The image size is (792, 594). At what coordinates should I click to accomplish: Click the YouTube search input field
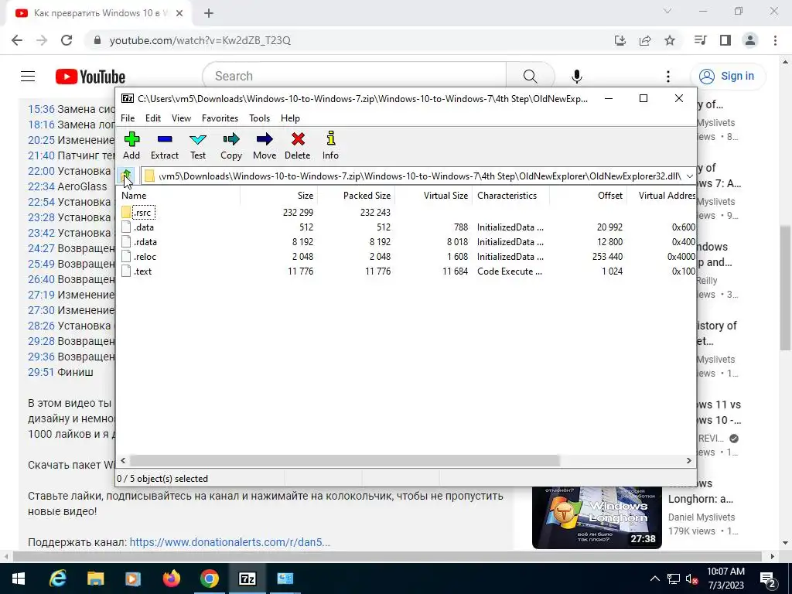[354, 77]
